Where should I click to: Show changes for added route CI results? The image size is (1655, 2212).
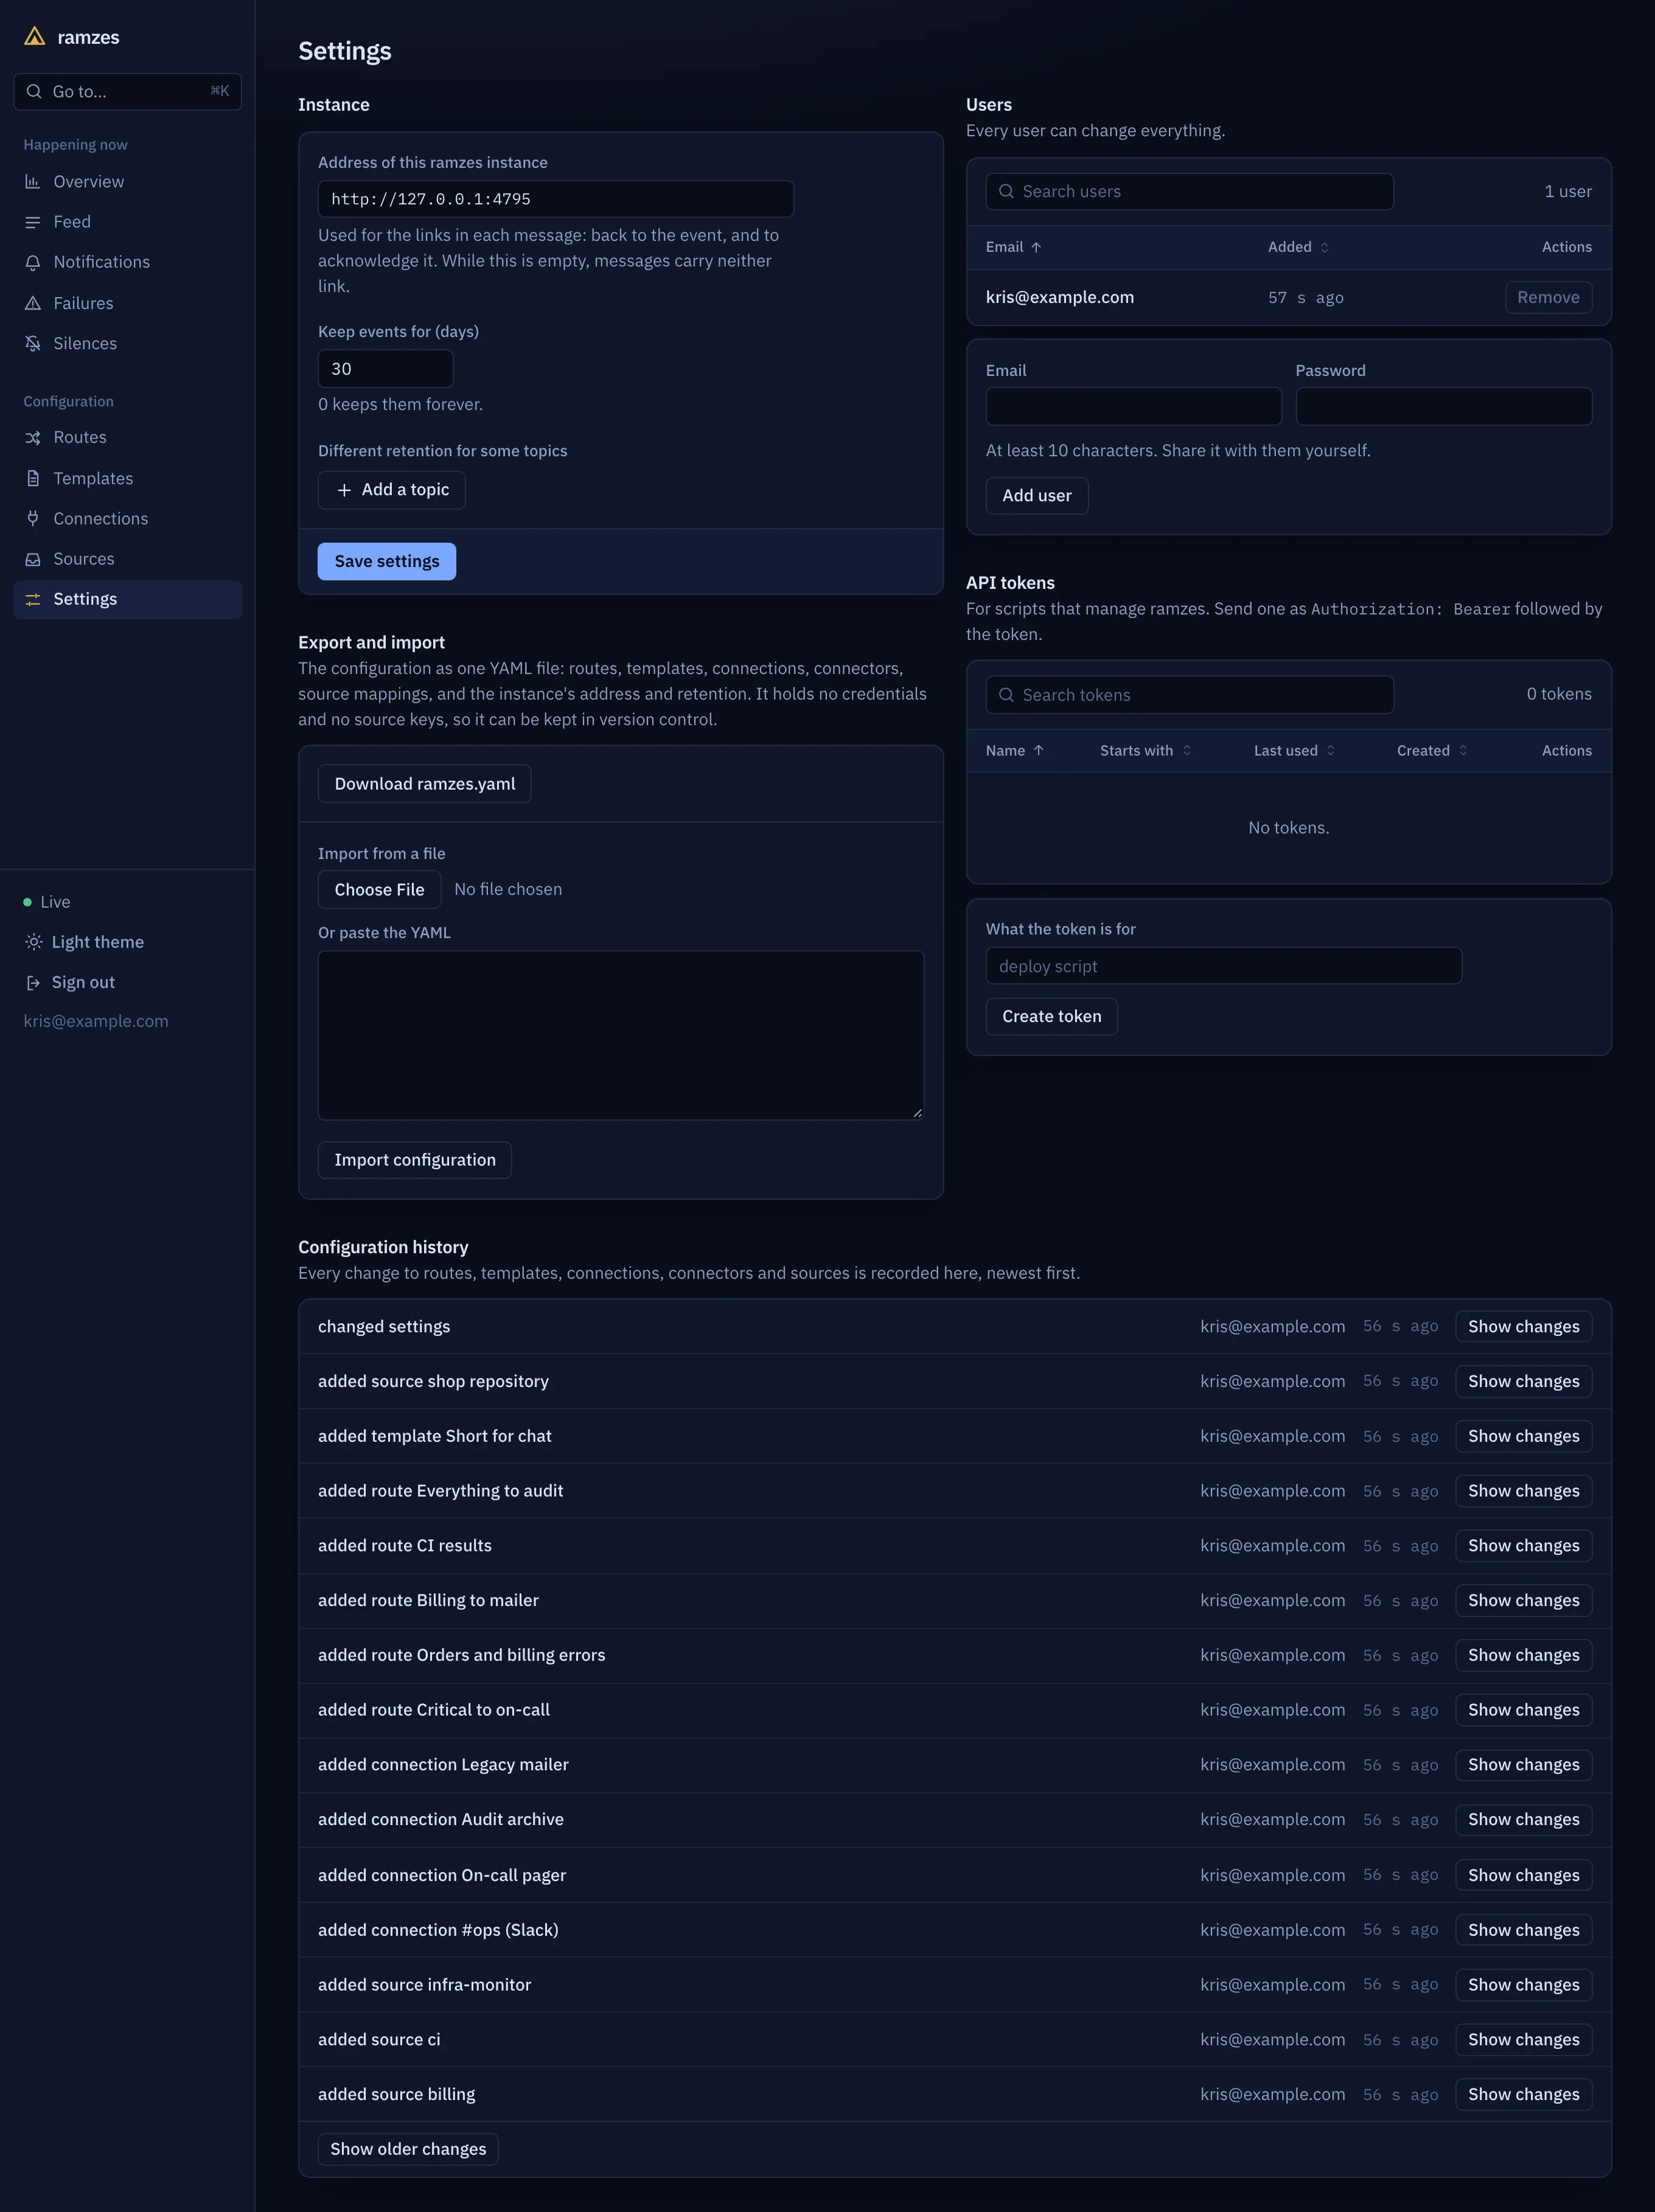coord(1523,1546)
